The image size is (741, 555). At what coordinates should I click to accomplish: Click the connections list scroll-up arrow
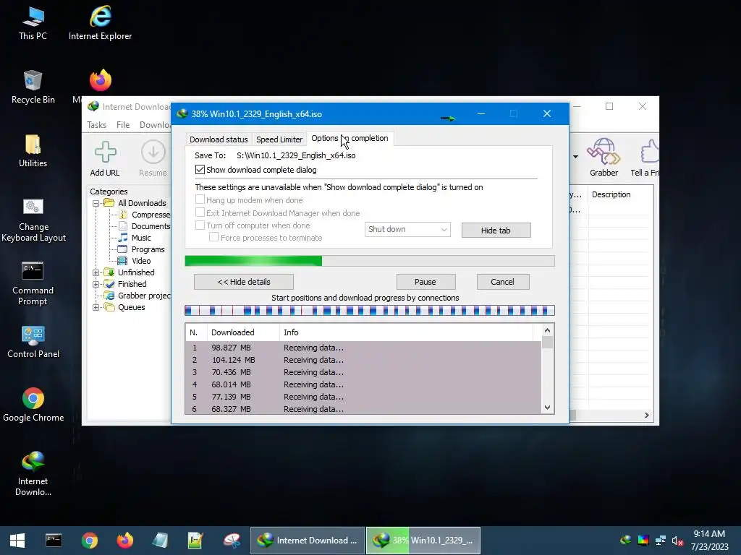click(547, 330)
